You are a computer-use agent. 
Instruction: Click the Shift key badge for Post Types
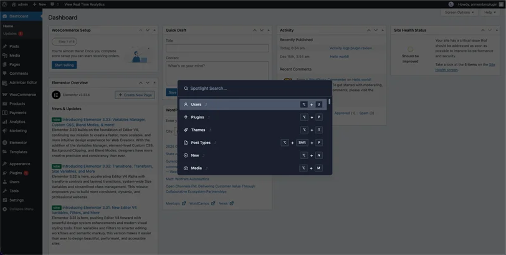[x=302, y=143]
